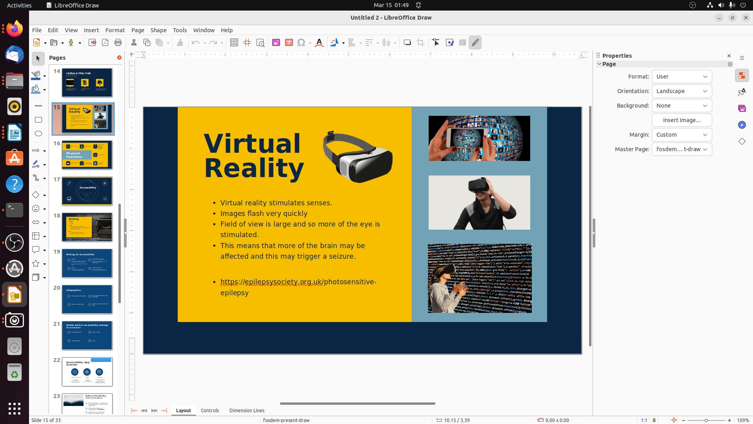Select the Insert Image tool
Screen dimensions: 753x424
276,42
